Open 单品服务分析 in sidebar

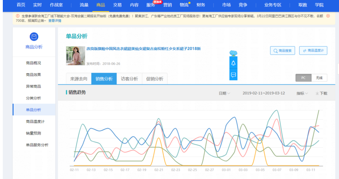(37, 145)
